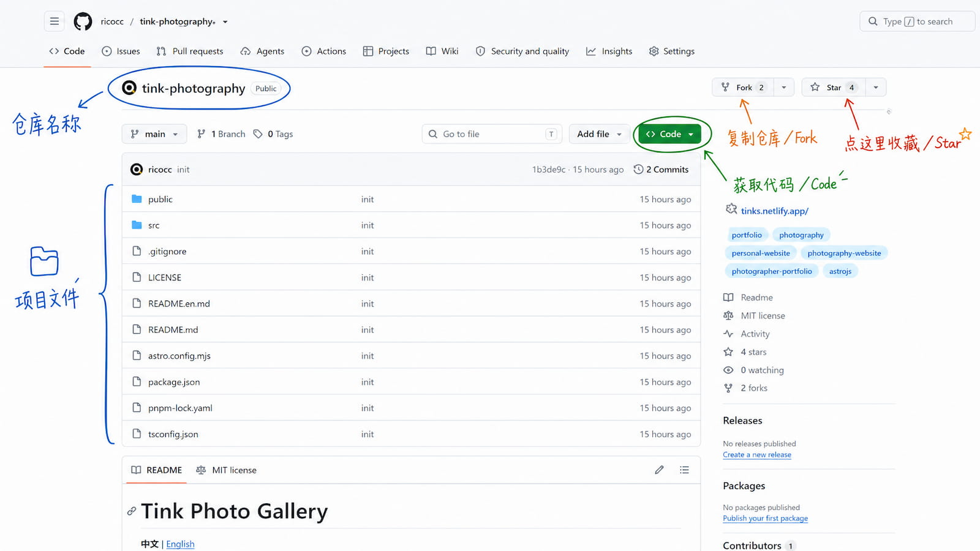Select the README tab below file list

coord(157,470)
